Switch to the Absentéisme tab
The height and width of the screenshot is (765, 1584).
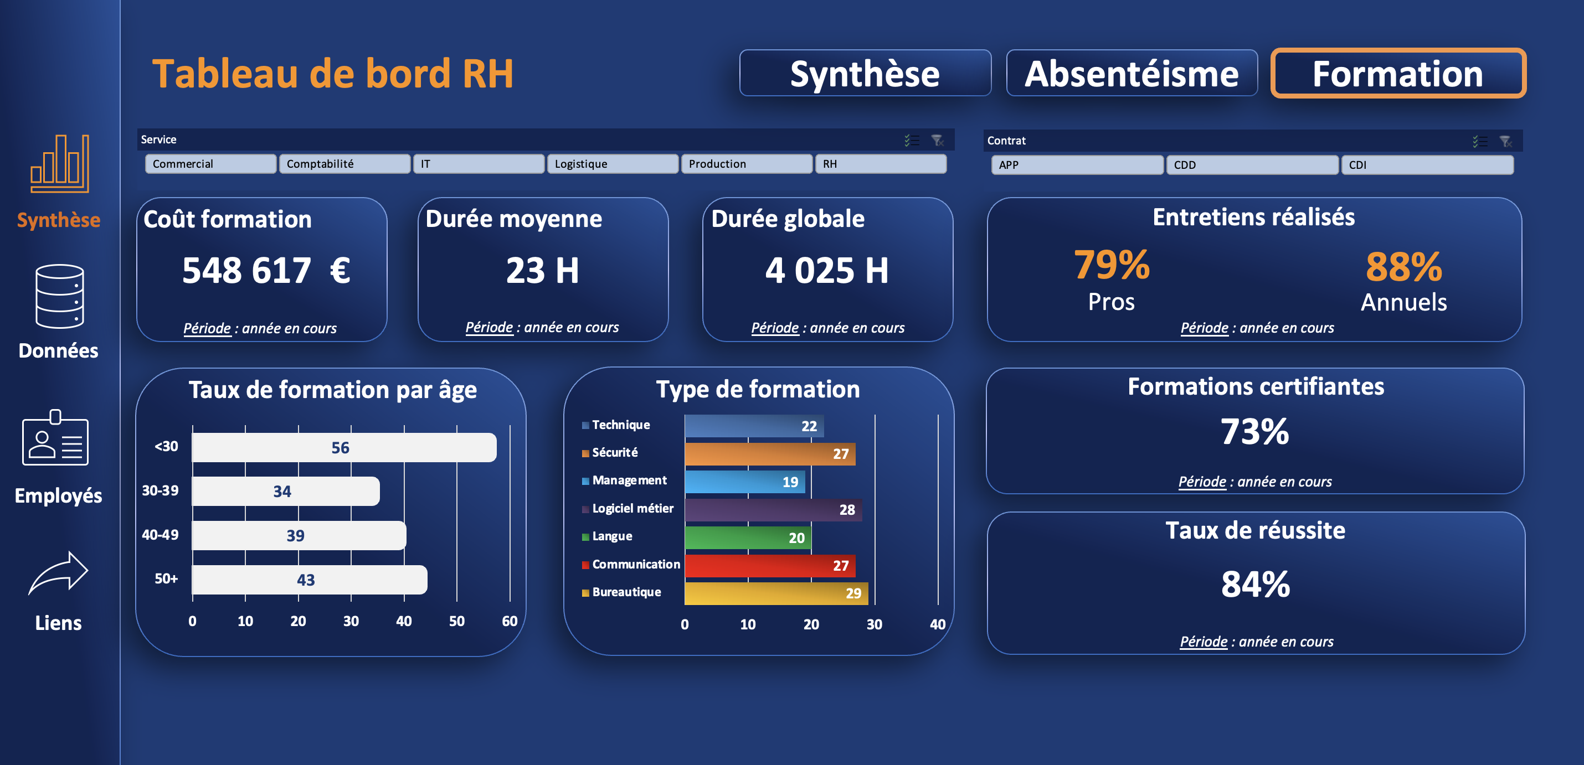click(x=1132, y=74)
